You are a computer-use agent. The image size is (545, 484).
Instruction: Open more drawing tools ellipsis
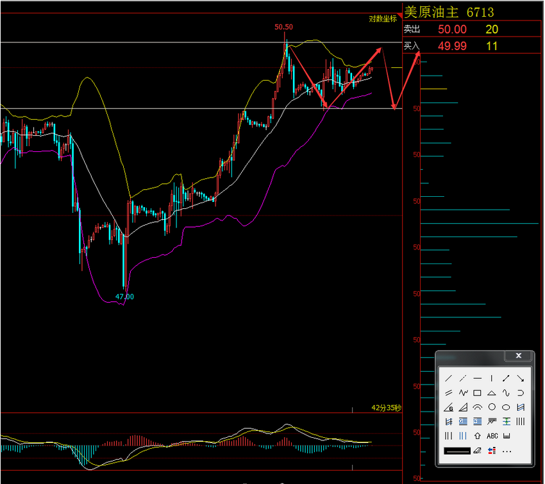click(507, 451)
